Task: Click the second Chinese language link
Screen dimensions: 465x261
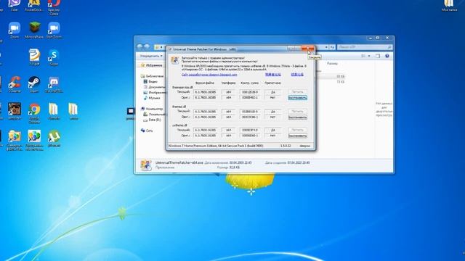Action: point(297,75)
